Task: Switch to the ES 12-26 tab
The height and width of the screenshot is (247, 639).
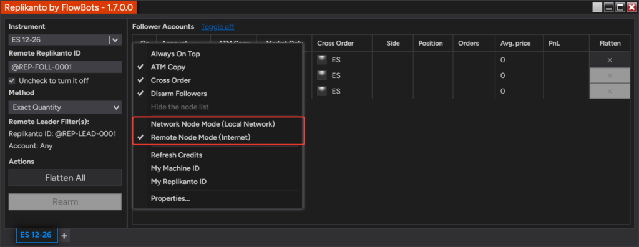Action: tap(37, 235)
